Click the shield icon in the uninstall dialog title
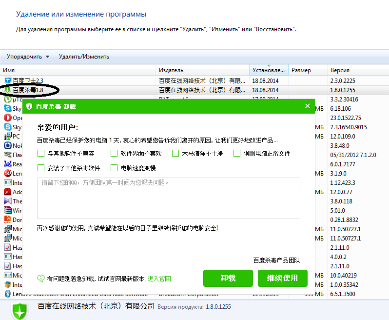The width and height of the screenshot is (389, 320). point(29,107)
